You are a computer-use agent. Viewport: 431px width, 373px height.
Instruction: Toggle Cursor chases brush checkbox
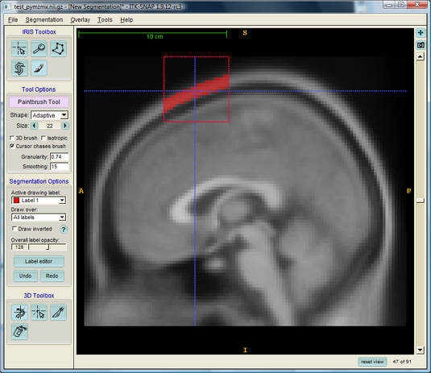pyautogui.click(x=12, y=146)
